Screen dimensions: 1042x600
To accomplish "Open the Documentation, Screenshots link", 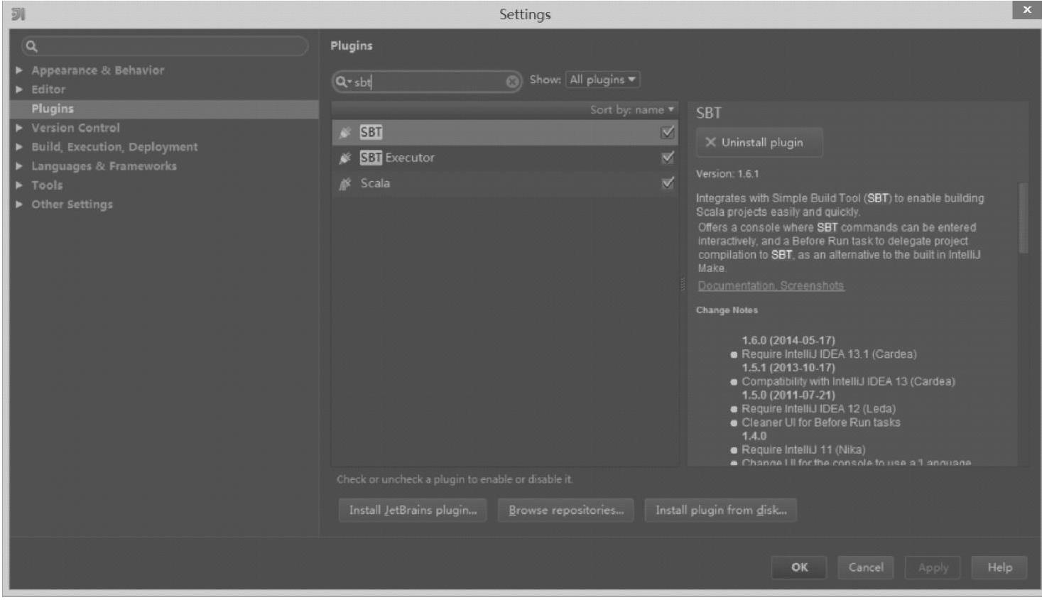I will coord(771,285).
